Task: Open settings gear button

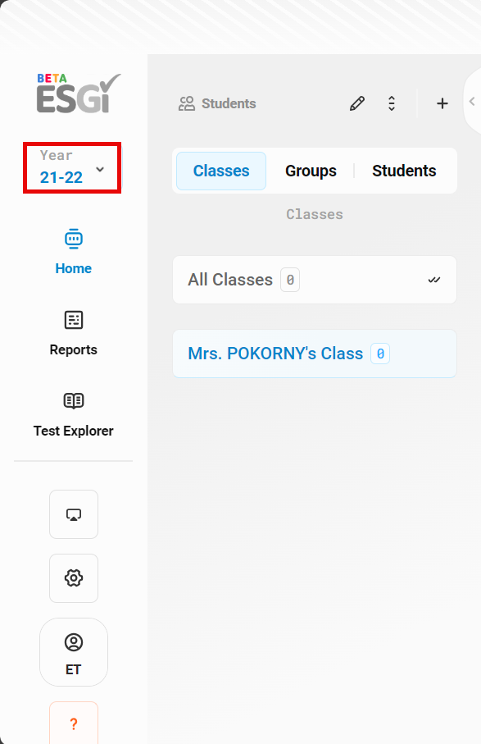Action: click(74, 578)
